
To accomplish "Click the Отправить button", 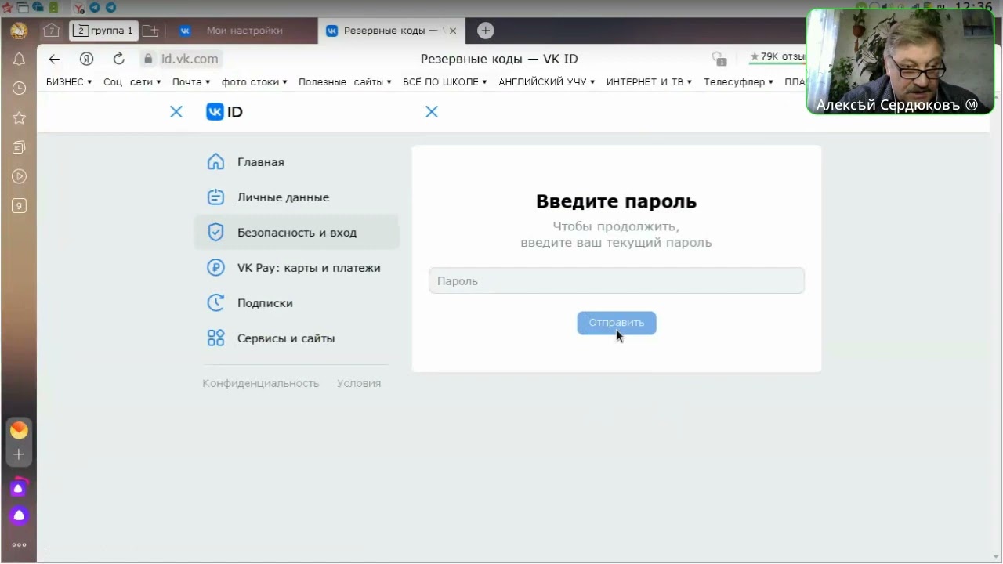I will click(617, 323).
